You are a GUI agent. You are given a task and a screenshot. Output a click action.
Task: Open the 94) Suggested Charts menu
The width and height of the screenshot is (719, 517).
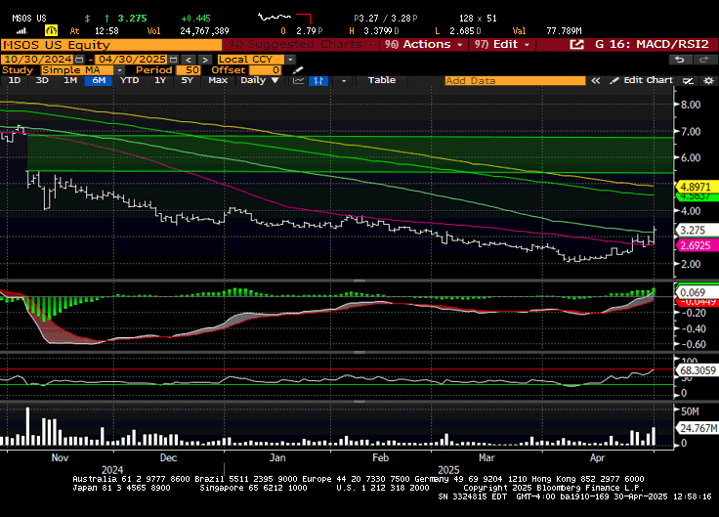tap(301, 45)
